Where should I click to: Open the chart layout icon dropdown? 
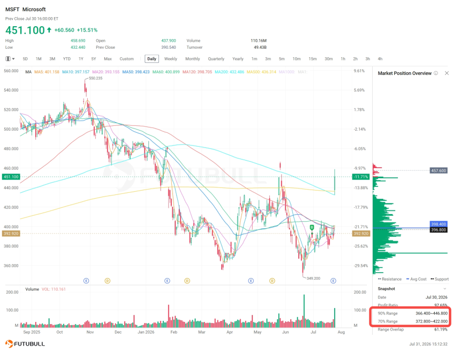click(10, 59)
